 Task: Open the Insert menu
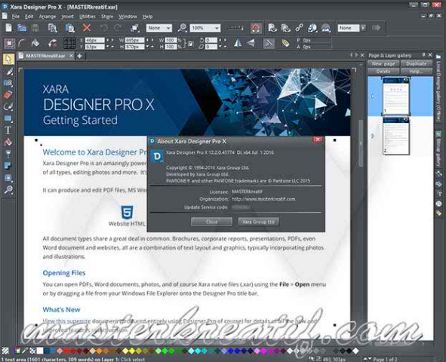pyautogui.click(x=67, y=17)
